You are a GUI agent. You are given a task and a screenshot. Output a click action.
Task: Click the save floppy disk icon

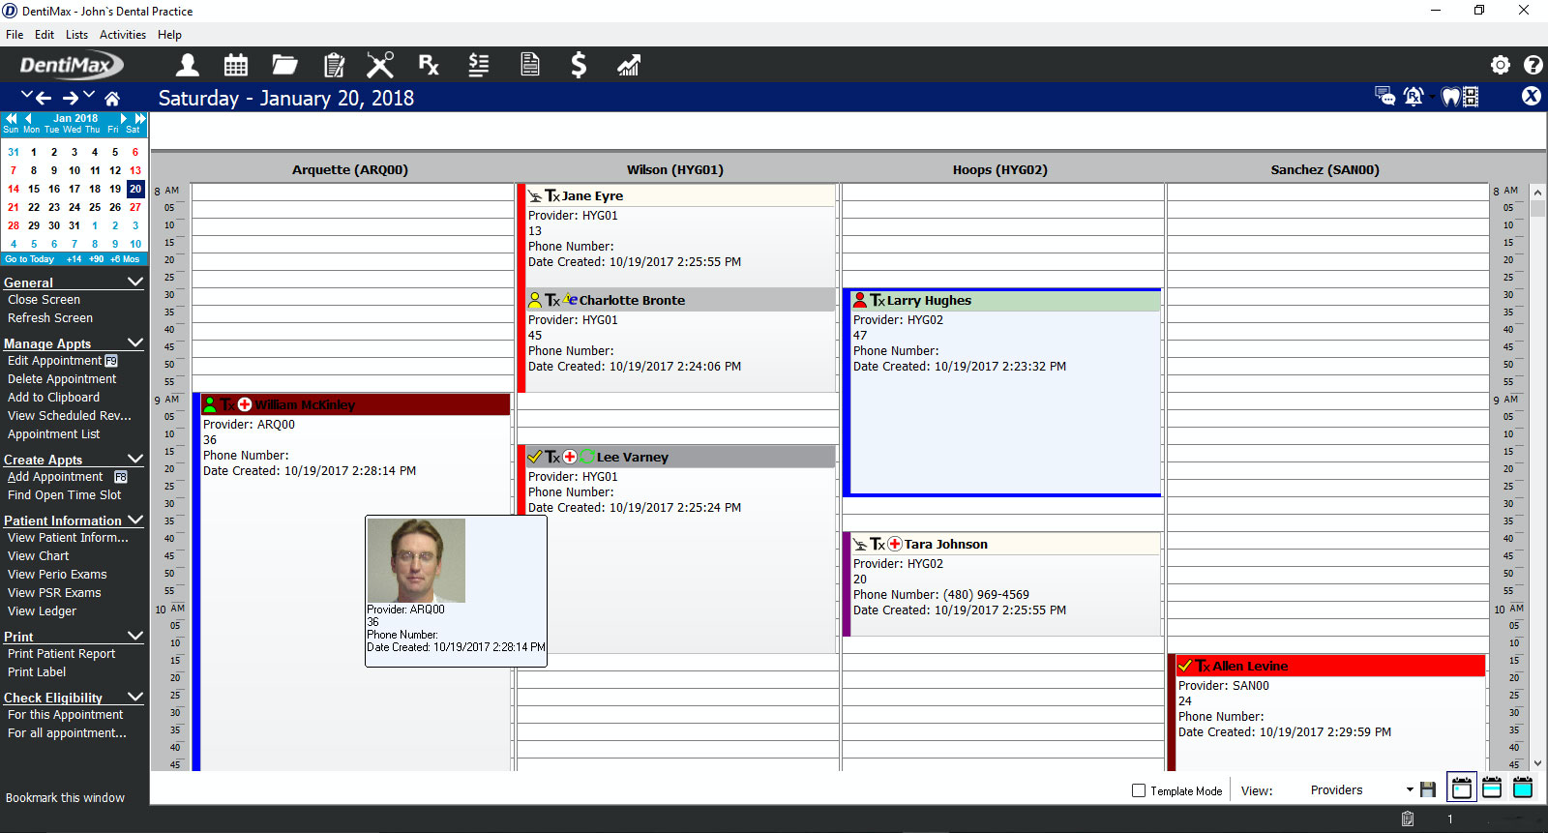point(1428,789)
